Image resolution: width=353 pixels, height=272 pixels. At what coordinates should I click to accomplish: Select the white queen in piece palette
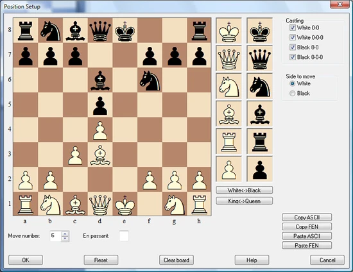tap(228, 58)
